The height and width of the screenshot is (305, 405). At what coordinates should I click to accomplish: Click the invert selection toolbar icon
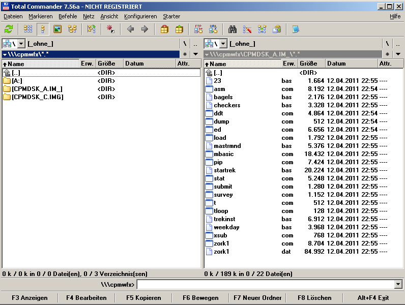point(91,29)
